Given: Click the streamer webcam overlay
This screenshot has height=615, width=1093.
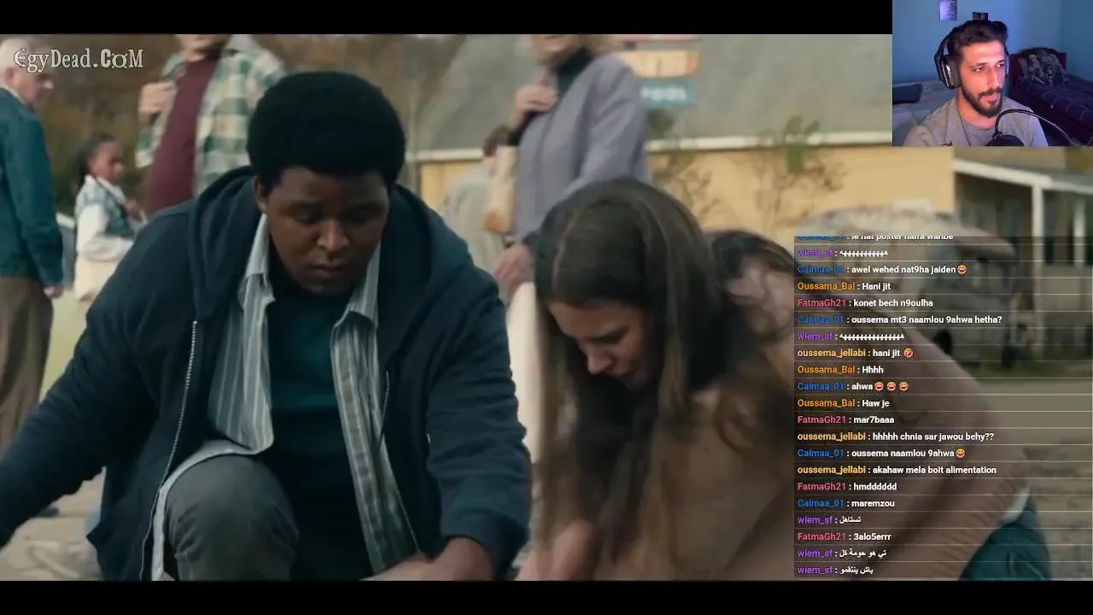Looking at the screenshot, I should [992, 73].
